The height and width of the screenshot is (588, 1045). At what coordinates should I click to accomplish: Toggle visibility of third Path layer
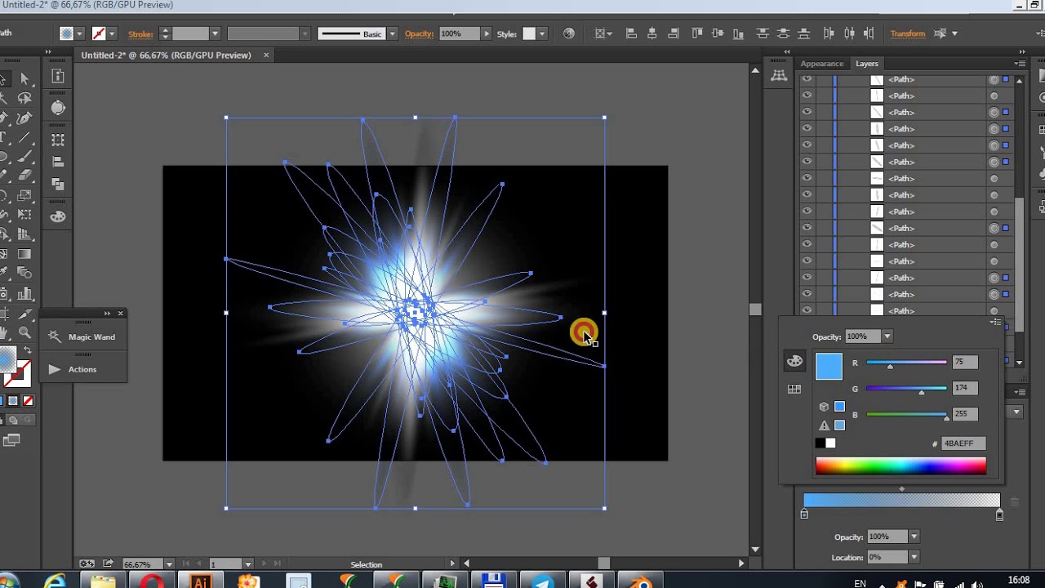pyautogui.click(x=807, y=112)
